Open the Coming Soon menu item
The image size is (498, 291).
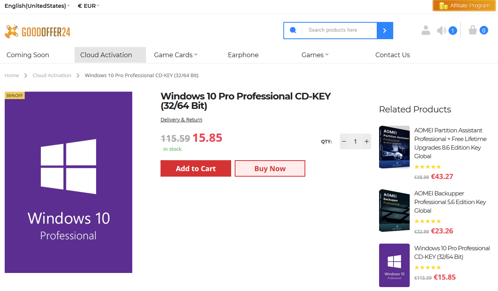[28, 55]
